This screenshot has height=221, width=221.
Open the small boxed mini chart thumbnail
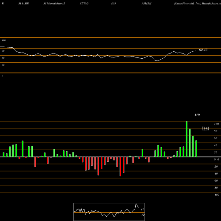click(x=109, y=212)
